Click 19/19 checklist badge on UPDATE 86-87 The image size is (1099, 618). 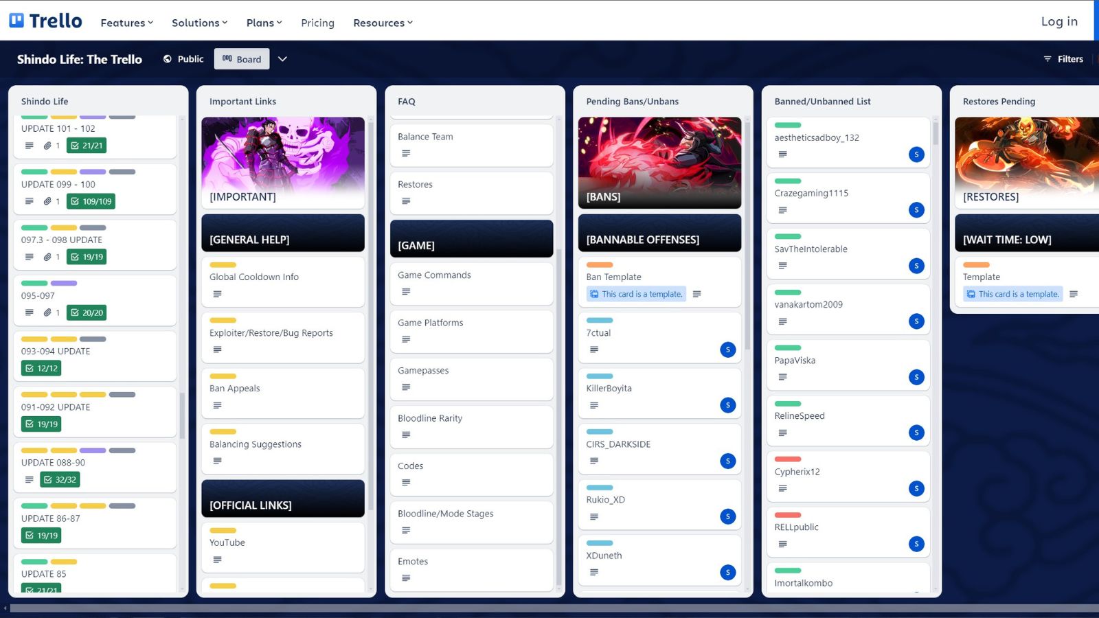(x=41, y=535)
